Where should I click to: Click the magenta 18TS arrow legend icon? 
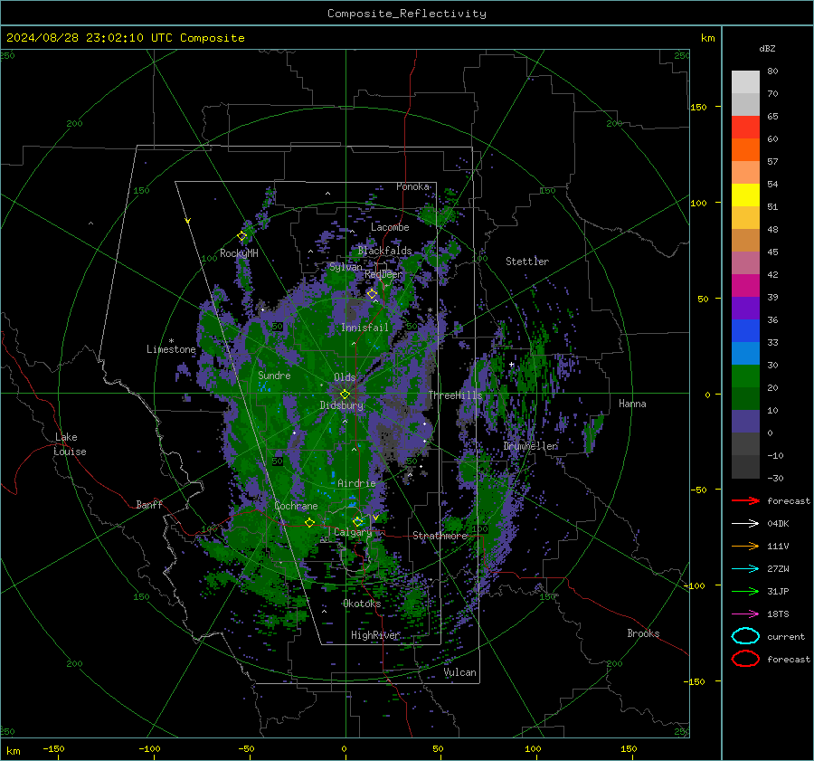tap(745, 614)
